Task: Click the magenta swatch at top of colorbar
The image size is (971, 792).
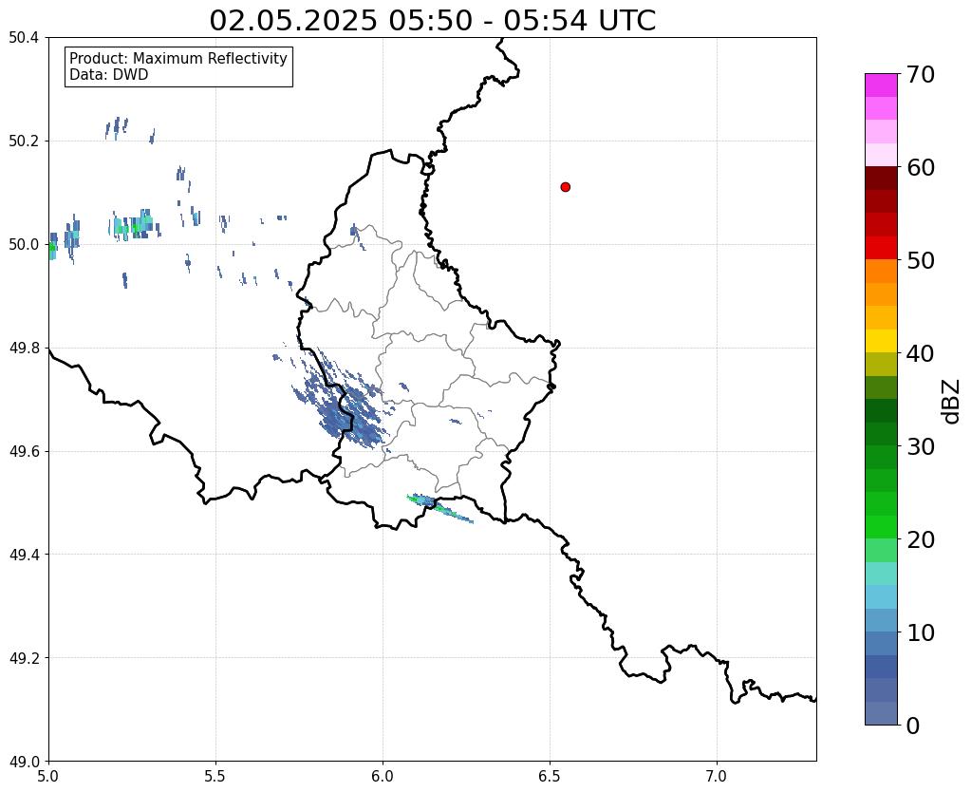Action: coord(881,85)
